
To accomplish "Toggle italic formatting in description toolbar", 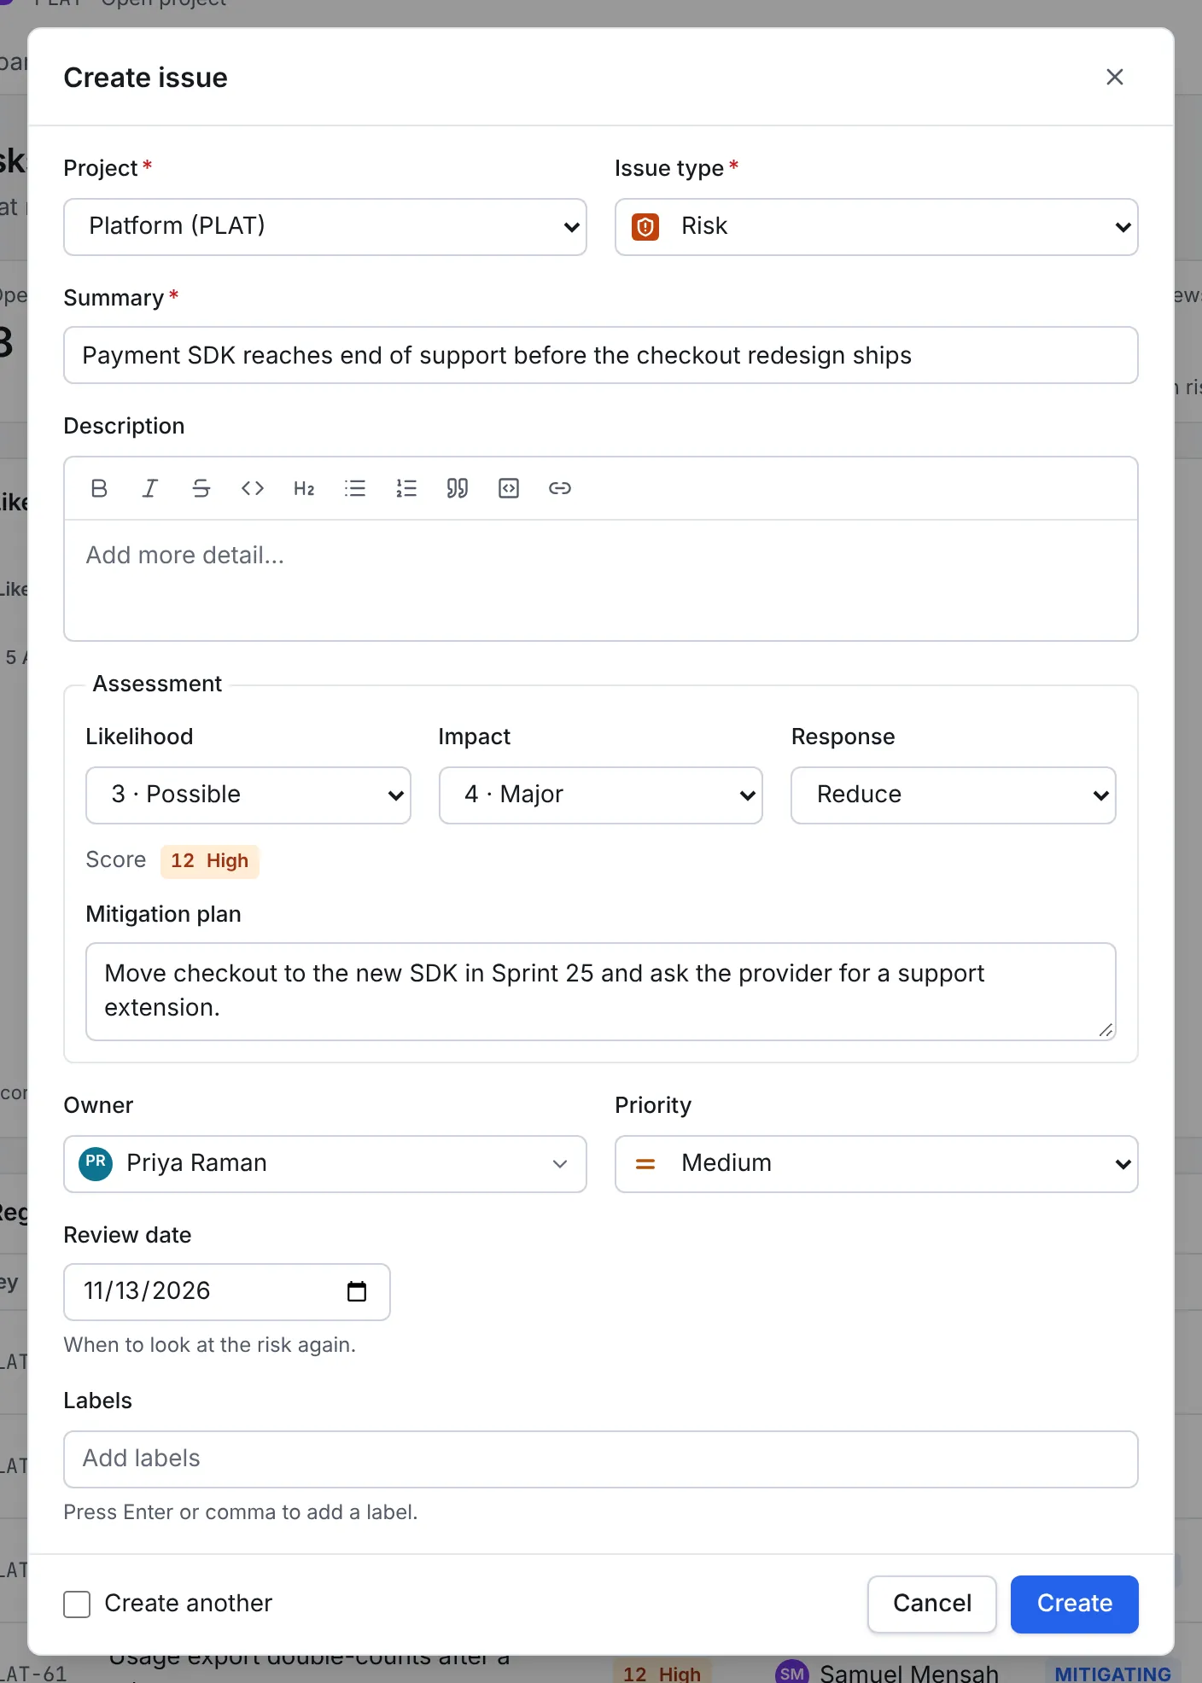I will (150, 488).
